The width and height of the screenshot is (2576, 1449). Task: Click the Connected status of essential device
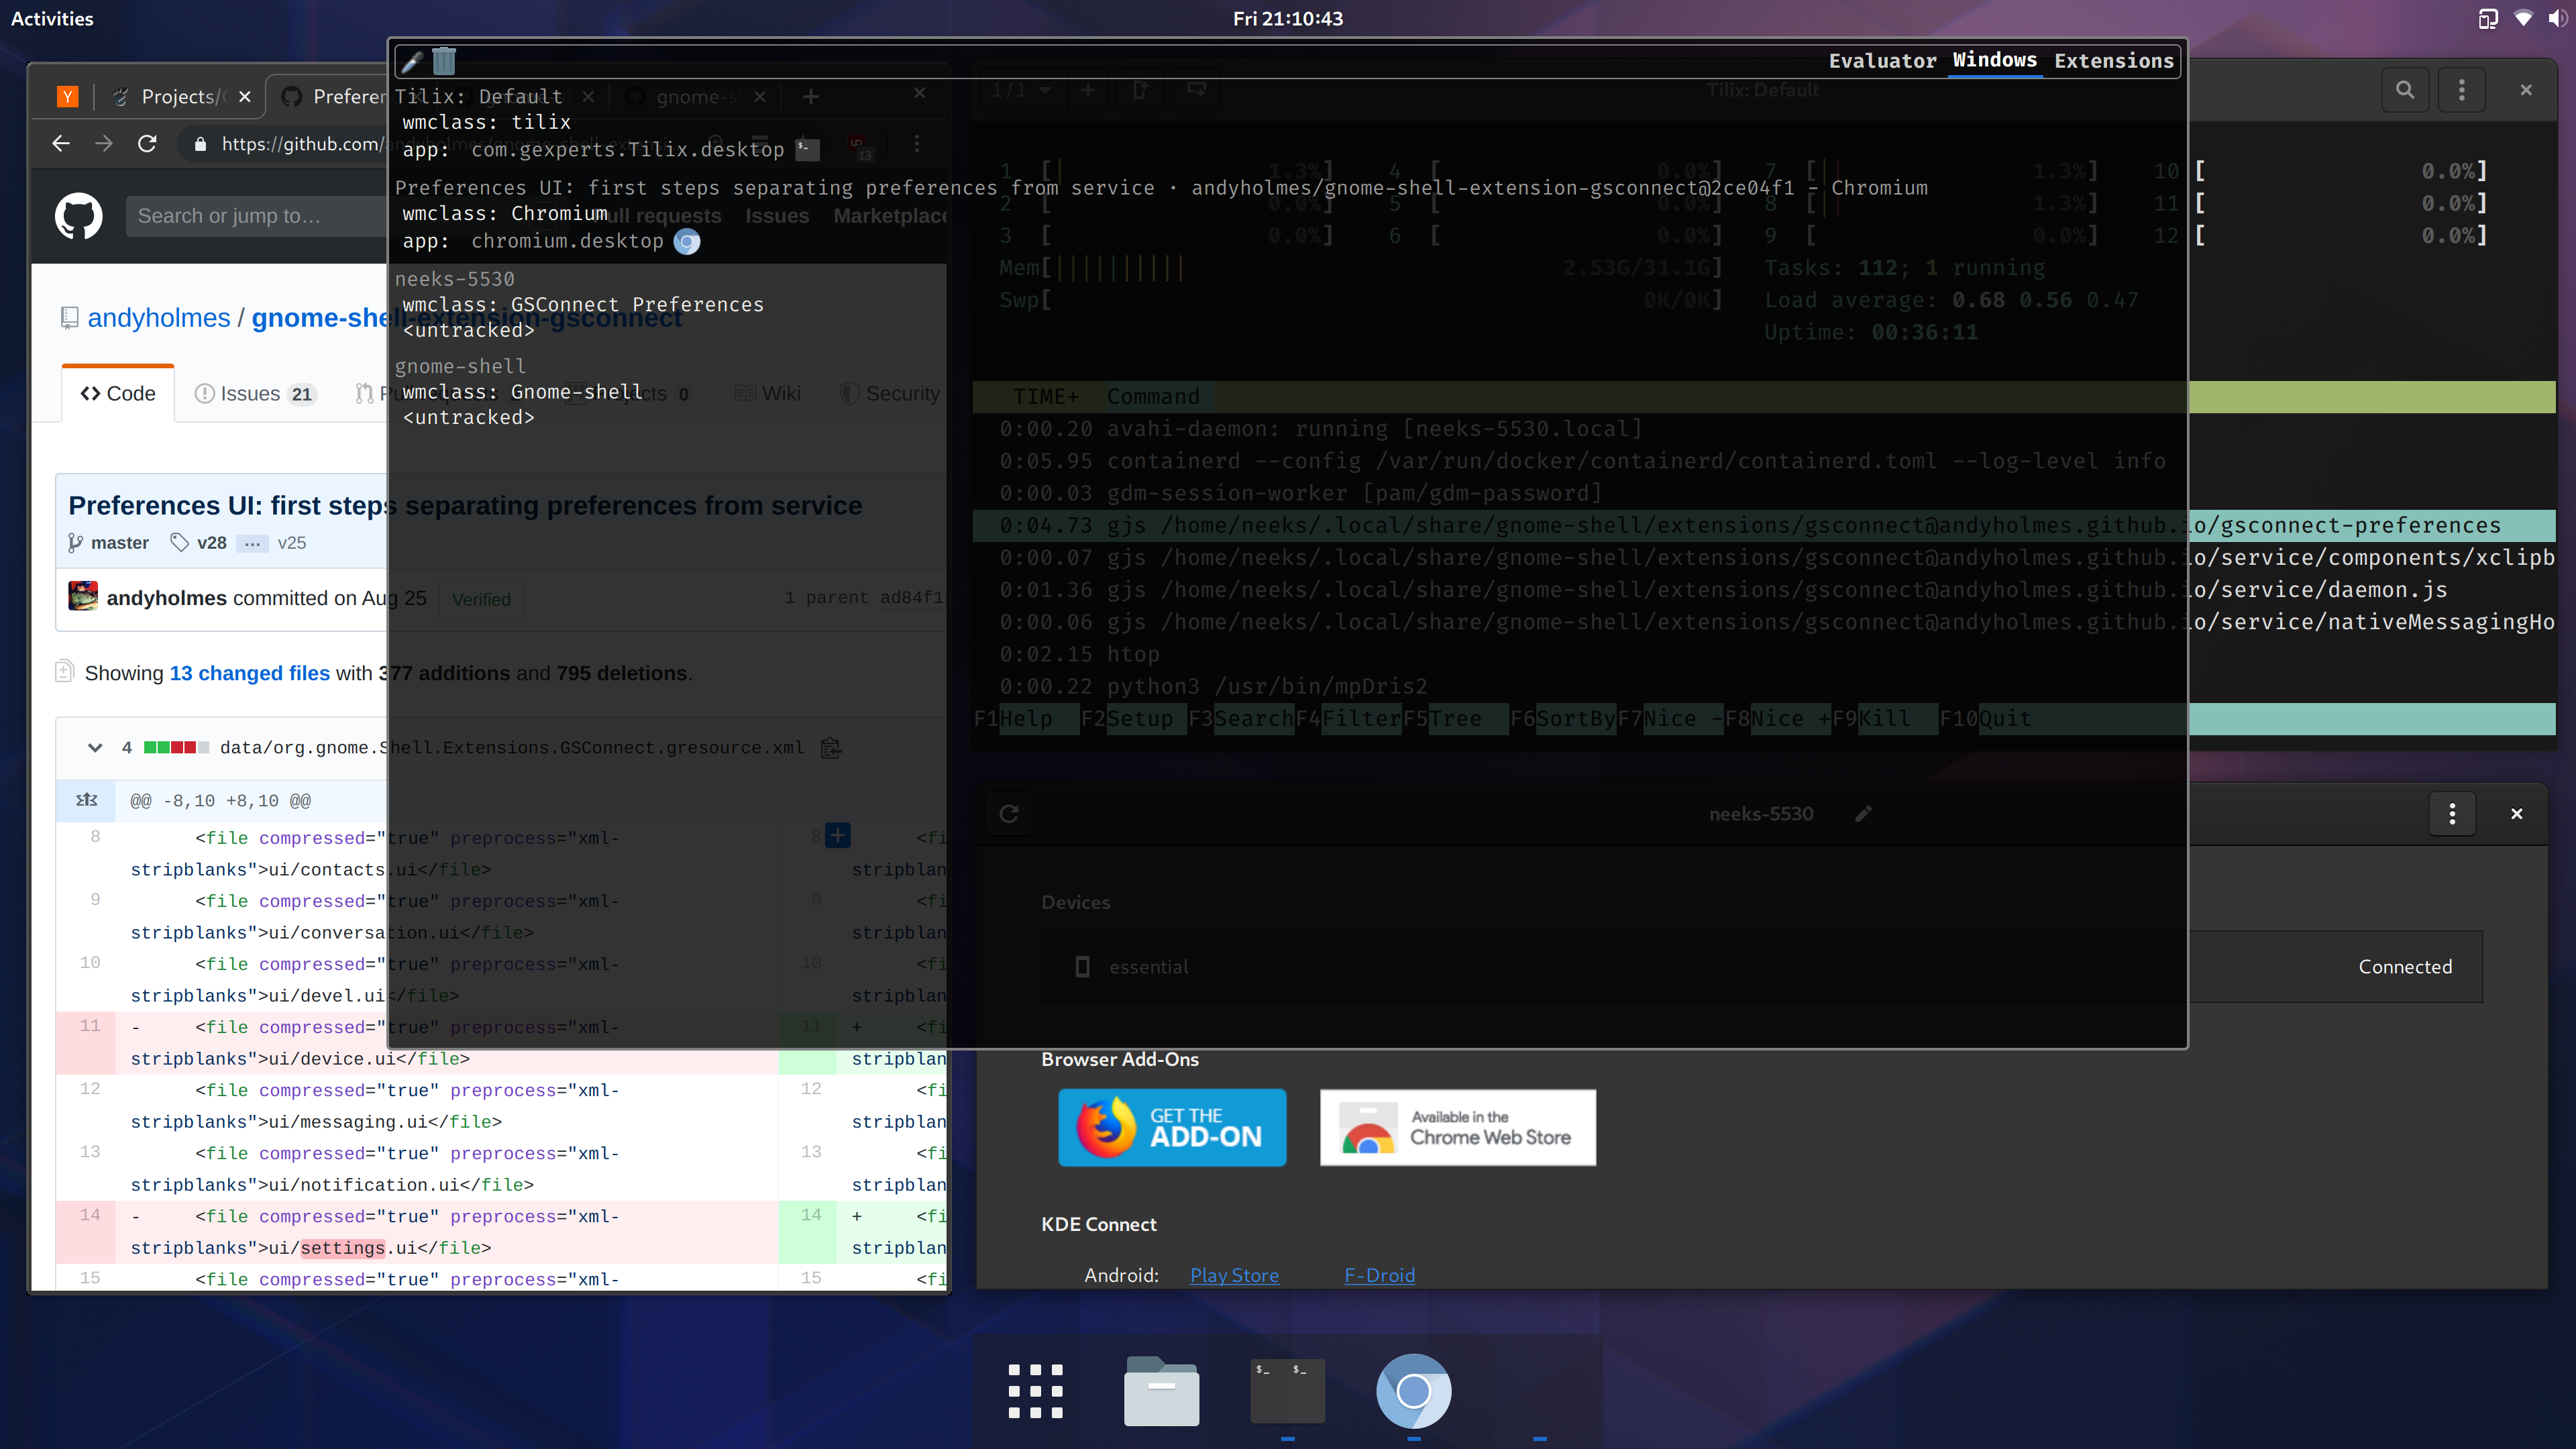(x=2405, y=967)
